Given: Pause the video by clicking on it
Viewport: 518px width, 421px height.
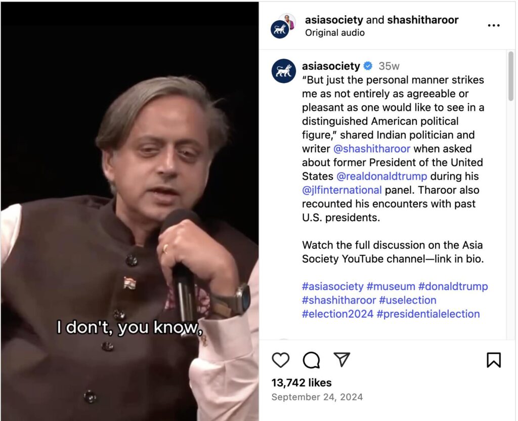Looking at the screenshot, I should tap(129, 211).
